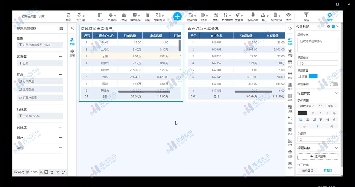Select the 预警 alert property tab

click(290, 52)
